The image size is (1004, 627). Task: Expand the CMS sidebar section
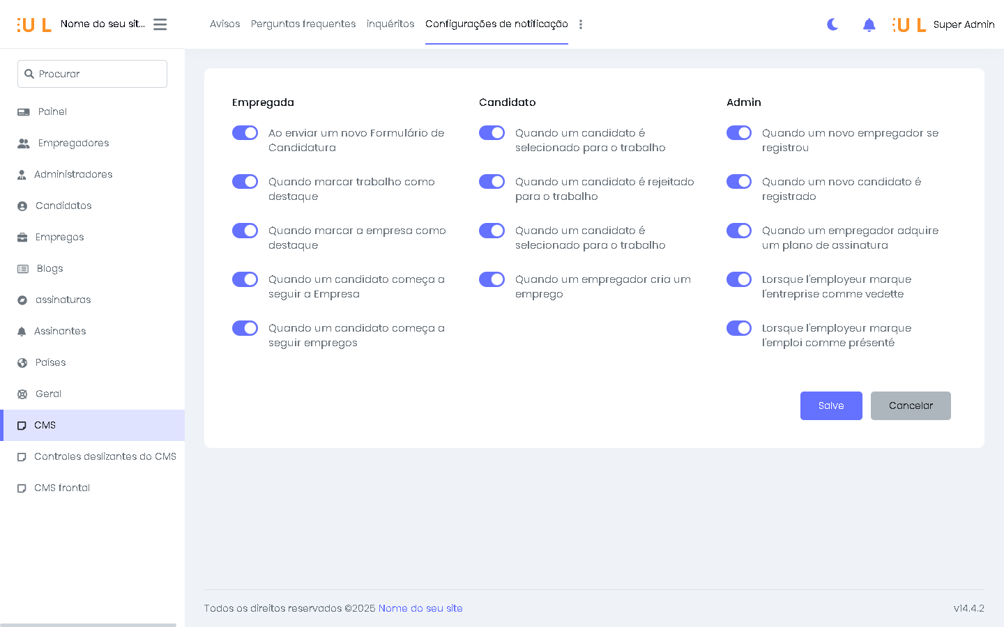coord(45,425)
